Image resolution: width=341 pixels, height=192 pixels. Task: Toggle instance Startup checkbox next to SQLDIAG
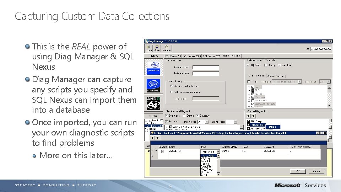266,65
